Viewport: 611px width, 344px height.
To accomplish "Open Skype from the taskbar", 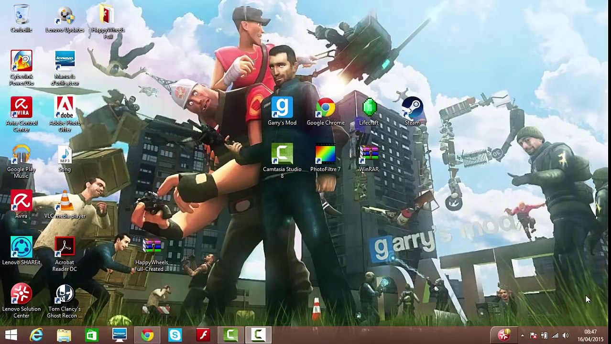I will (175, 335).
